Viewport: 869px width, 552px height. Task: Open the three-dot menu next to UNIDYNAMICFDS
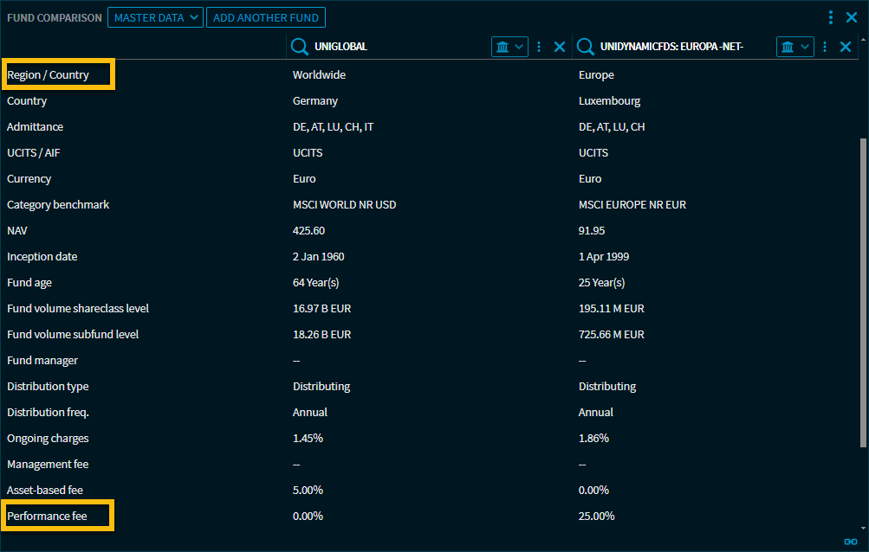pyautogui.click(x=824, y=46)
